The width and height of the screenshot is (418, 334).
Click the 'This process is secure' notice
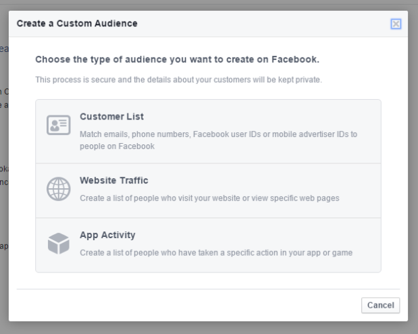tap(178, 80)
